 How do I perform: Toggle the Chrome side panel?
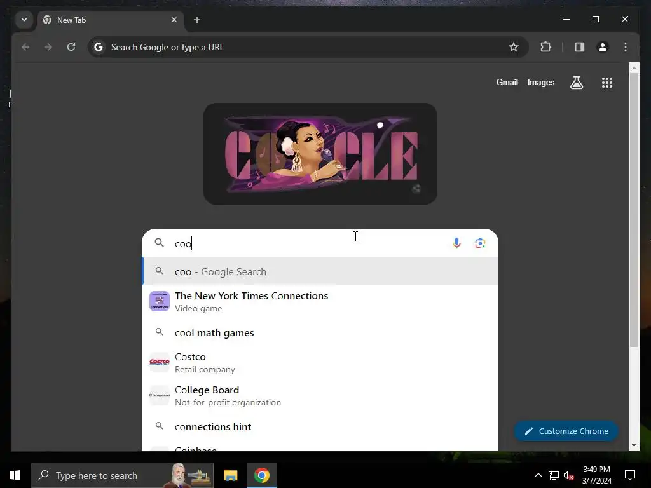pos(580,47)
